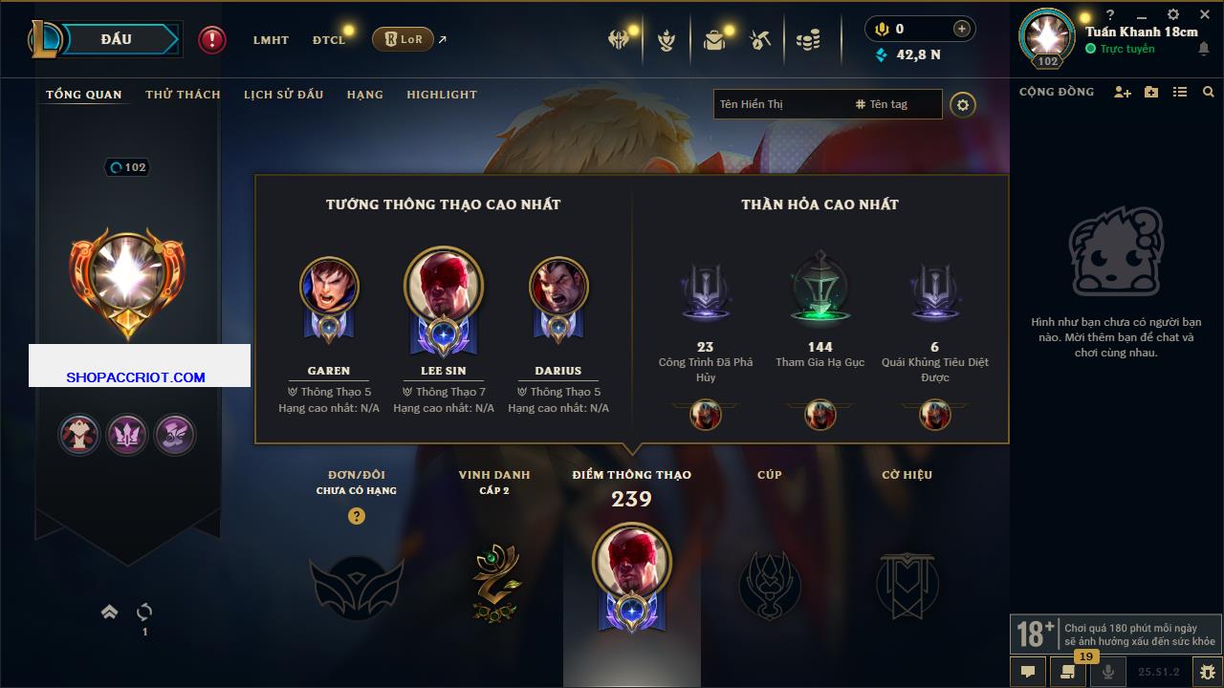The image size is (1224, 688).
Task: Click the add friend icon
Action: tap(1123, 92)
